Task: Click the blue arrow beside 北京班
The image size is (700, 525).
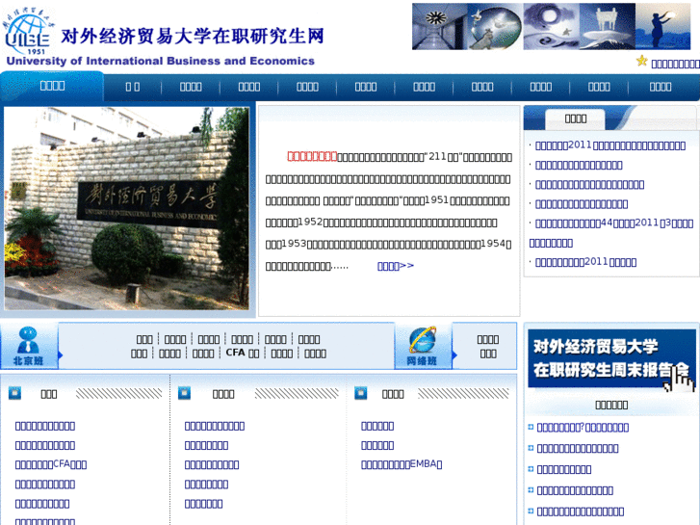Action: point(61,355)
